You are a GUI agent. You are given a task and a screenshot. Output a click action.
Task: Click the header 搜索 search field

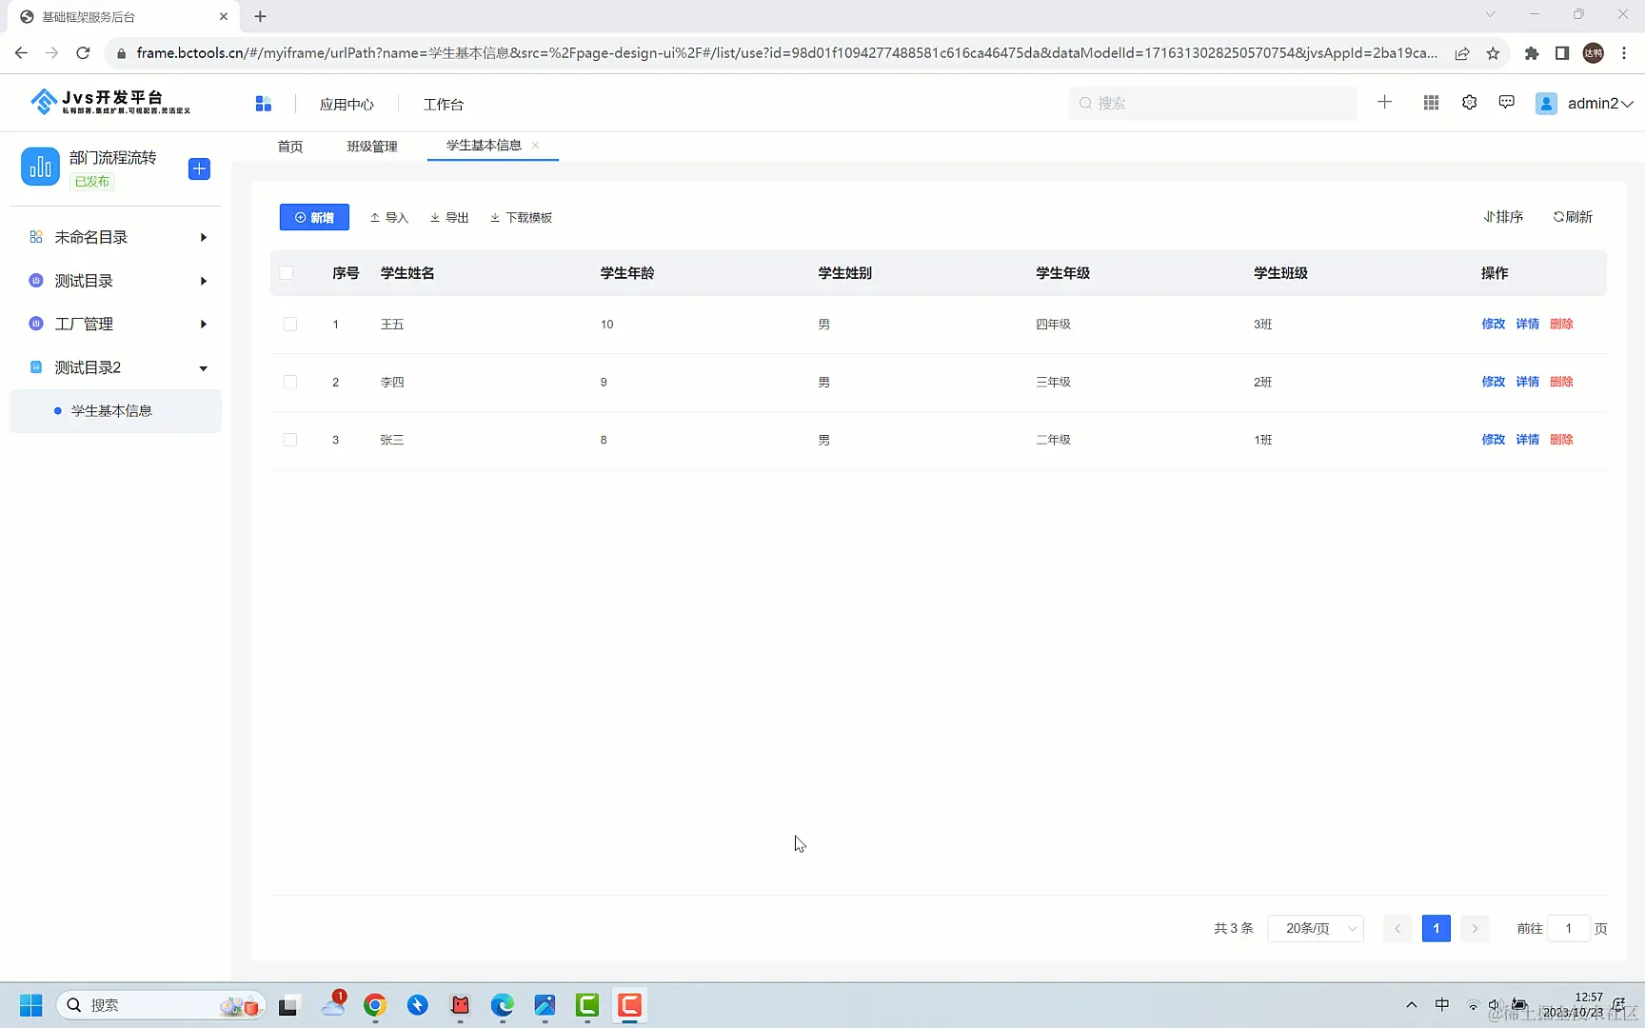pyautogui.click(x=1213, y=103)
